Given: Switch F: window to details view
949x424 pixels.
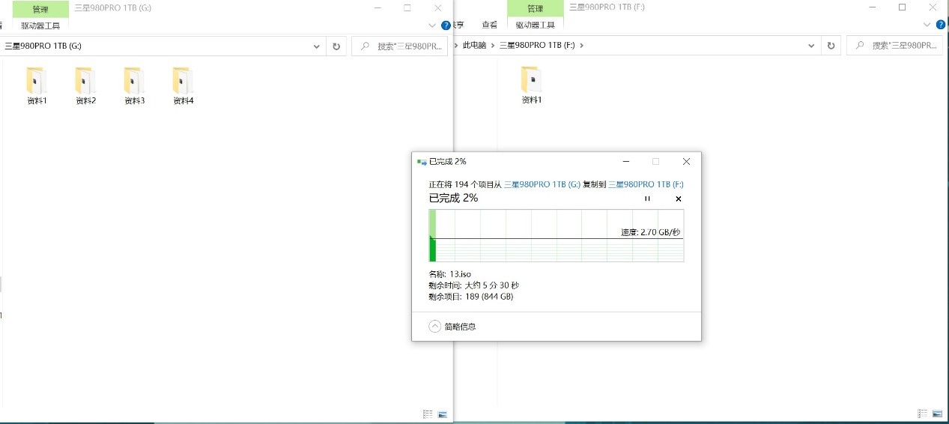Looking at the screenshot, I should pos(922,414).
